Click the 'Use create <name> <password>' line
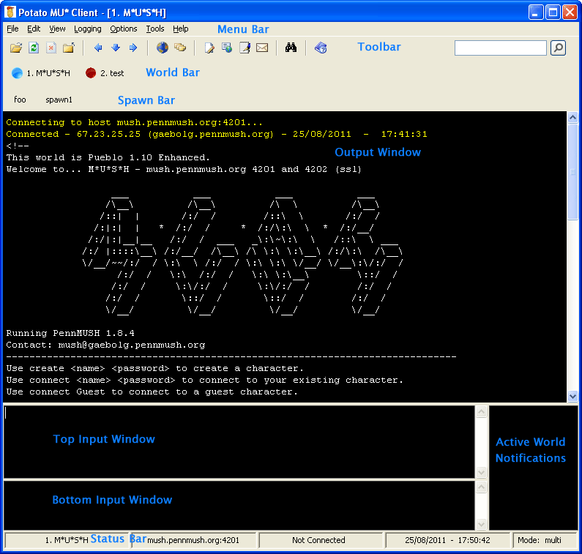Image resolution: width=582 pixels, height=554 pixels. click(154, 368)
